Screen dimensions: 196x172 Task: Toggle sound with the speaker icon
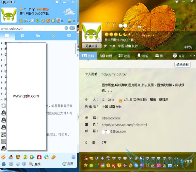coord(18,164)
